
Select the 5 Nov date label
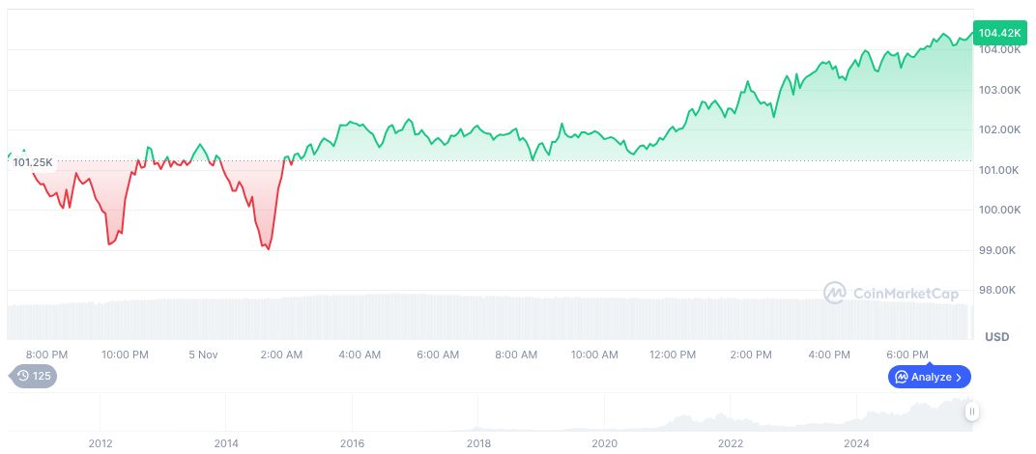point(203,355)
